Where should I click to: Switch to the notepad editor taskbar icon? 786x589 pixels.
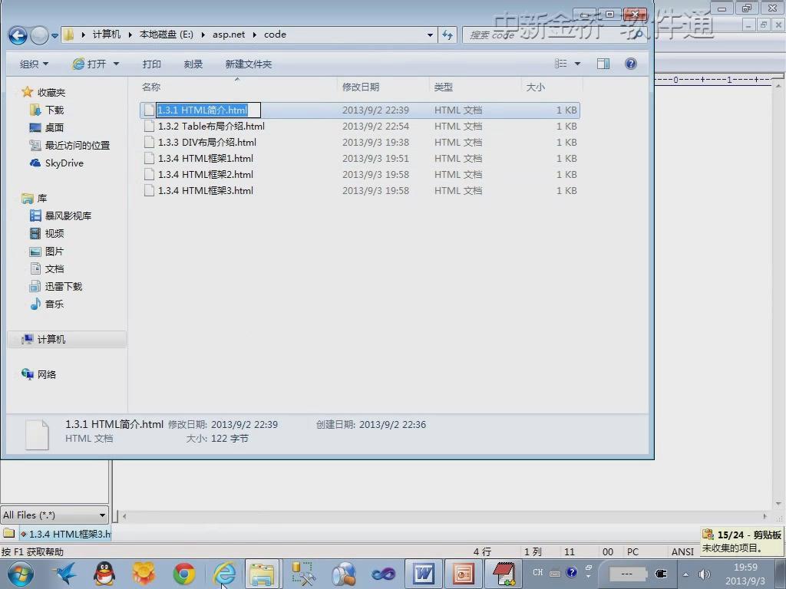click(x=504, y=574)
